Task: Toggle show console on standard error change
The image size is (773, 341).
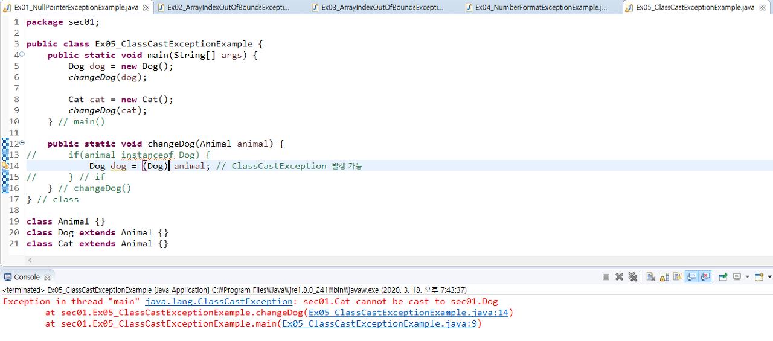Action: point(705,277)
